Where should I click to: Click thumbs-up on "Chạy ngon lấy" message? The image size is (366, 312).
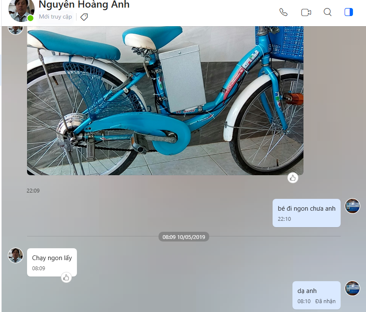[x=66, y=277]
